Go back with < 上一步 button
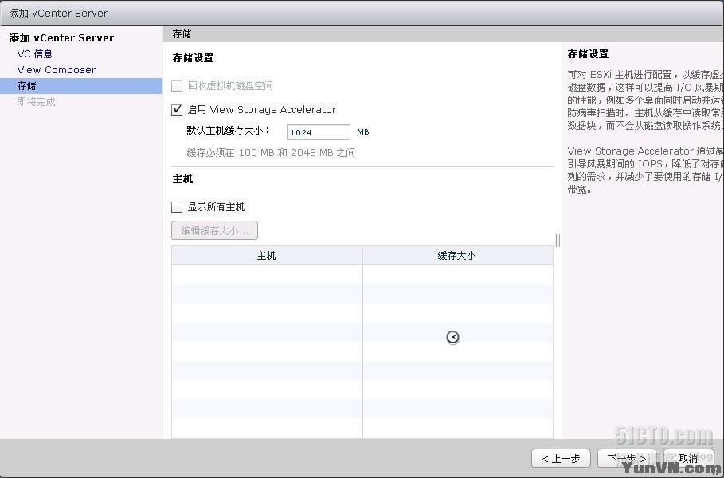The width and height of the screenshot is (724, 478). click(561, 458)
